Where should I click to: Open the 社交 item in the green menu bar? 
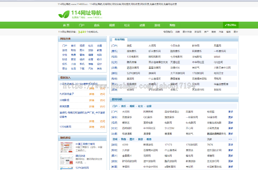[127, 25]
